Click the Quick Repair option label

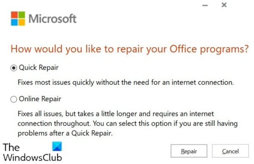pyautogui.click(x=39, y=68)
